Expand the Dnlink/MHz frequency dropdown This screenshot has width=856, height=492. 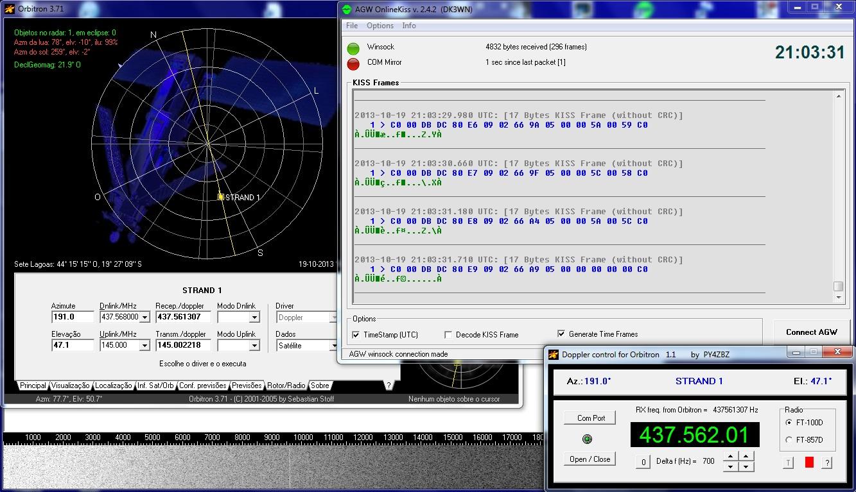144,318
